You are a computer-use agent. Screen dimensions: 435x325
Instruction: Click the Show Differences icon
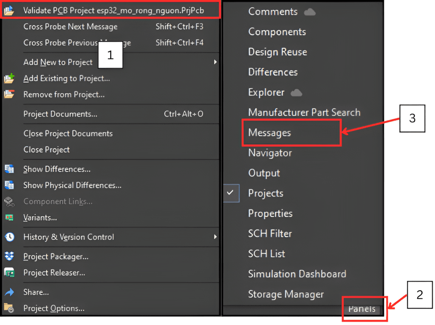pyautogui.click(x=9, y=169)
